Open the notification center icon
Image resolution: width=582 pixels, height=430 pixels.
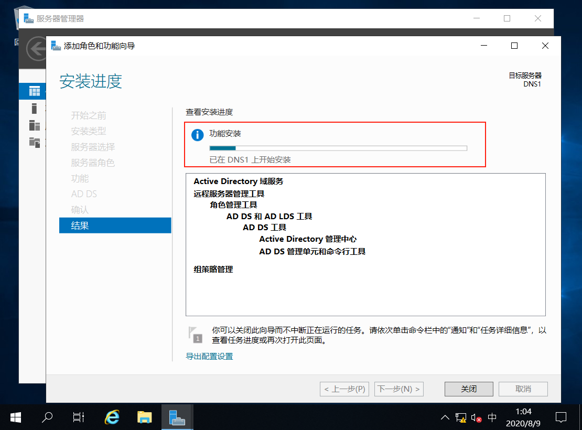[x=561, y=418]
